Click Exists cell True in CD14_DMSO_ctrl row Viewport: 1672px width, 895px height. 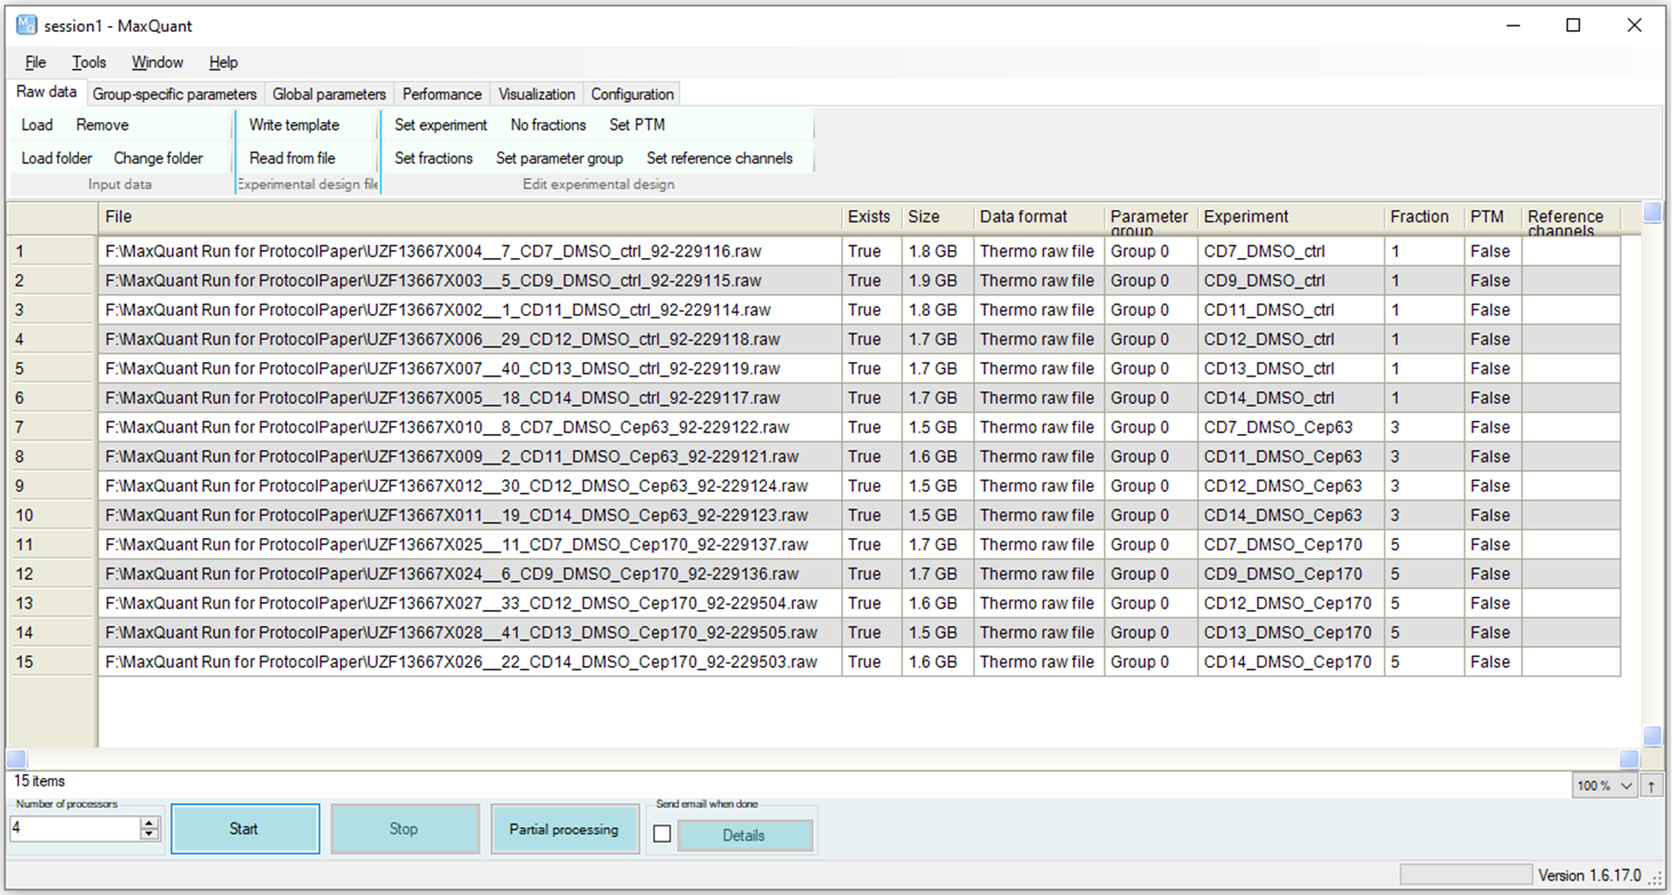[871, 398]
